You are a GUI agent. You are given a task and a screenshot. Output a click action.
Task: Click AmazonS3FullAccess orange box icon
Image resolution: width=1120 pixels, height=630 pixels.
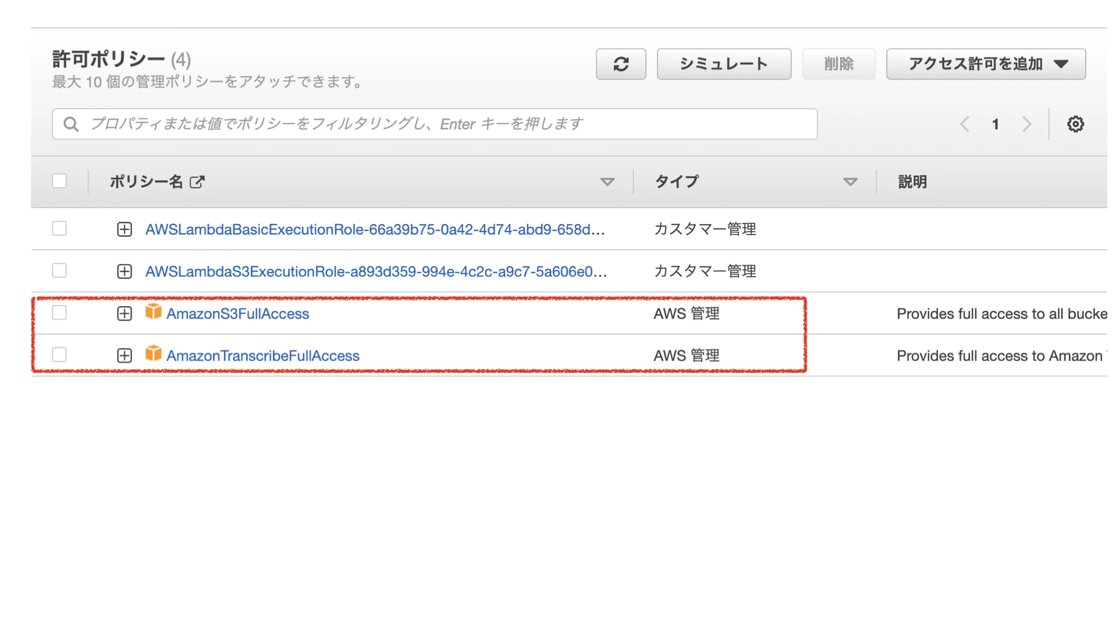pyautogui.click(x=153, y=311)
